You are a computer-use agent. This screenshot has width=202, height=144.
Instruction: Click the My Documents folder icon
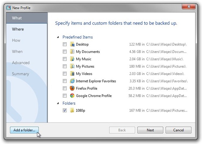point(72,51)
